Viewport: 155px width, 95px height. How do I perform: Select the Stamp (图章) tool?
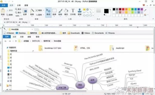80,12
